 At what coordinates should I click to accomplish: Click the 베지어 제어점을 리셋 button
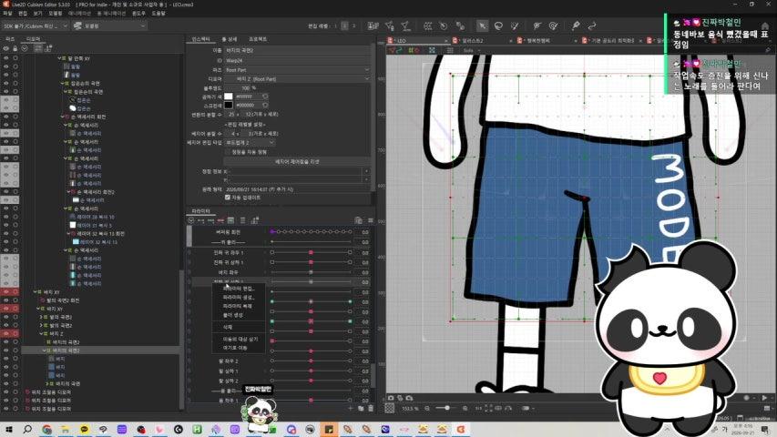(x=297, y=161)
